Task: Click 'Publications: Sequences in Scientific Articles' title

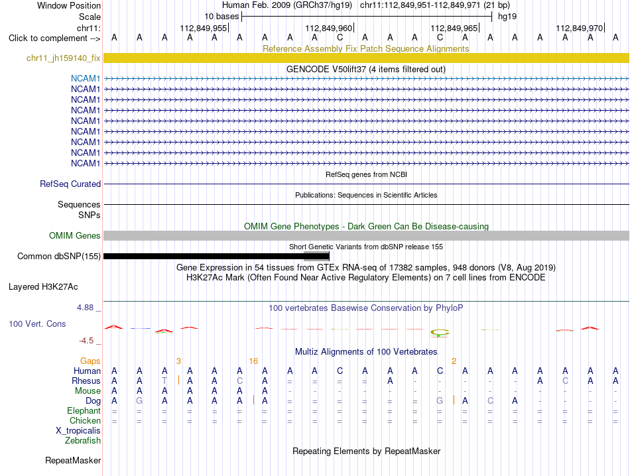Action: point(366,195)
